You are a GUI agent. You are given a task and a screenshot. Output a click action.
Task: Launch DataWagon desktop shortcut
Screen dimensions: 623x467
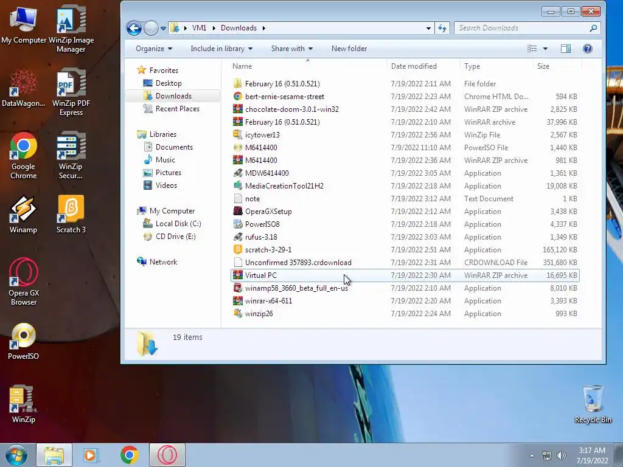[x=24, y=88]
